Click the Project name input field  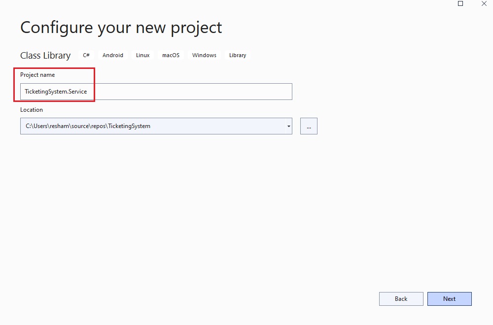coord(156,92)
